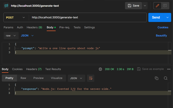This screenshot has height=108, width=173.
Task: Click the Cookies link
Action: pos(163,27)
